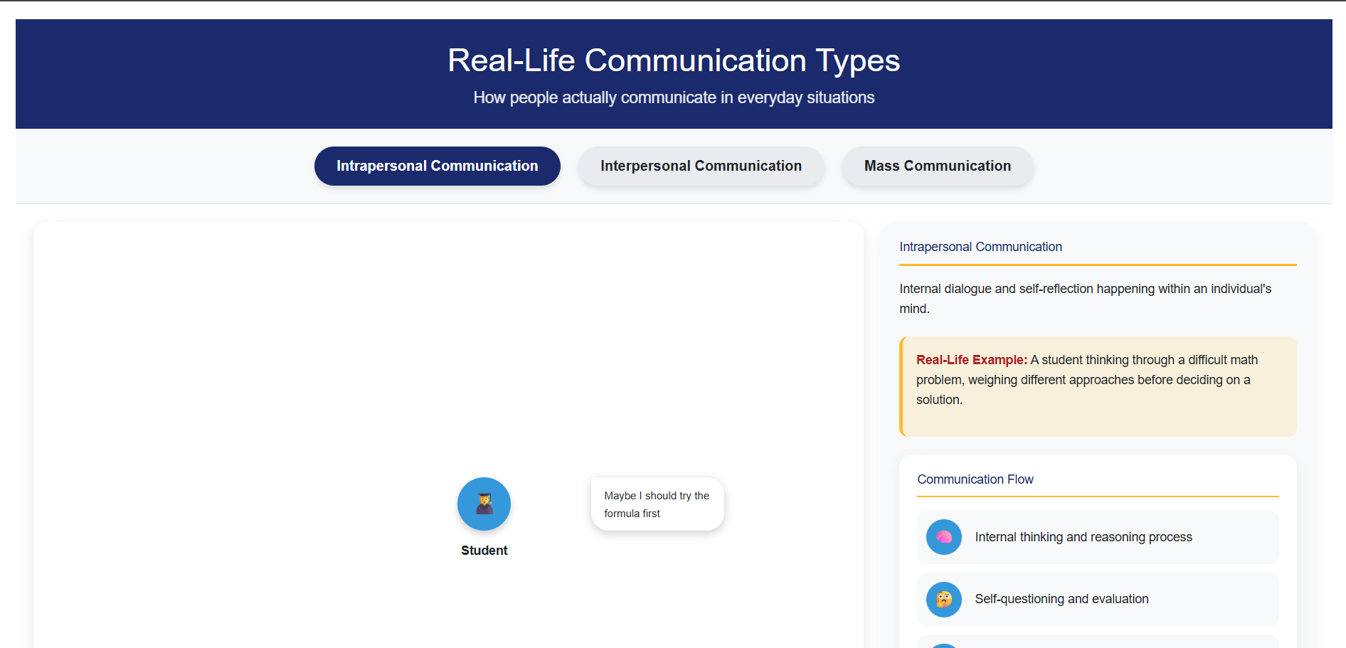Click the Student graduate avatar icon
Image resolution: width=1346 pixels, height=648 pixels.
pos(484,504)
